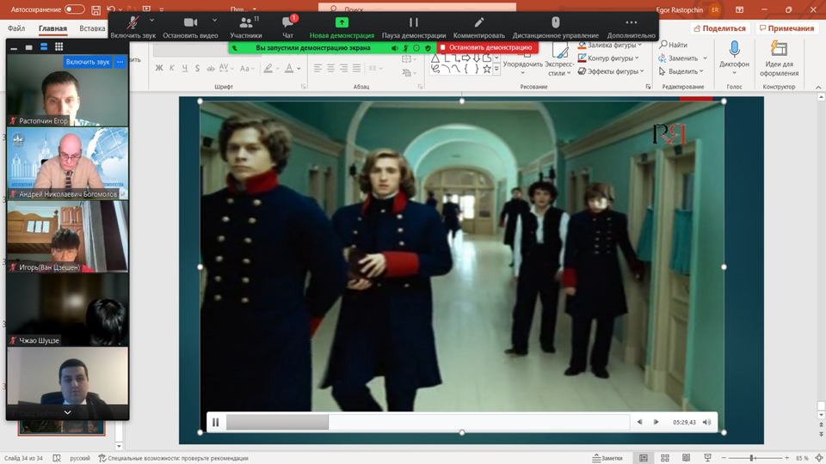826x464 pixels.
Task: Open the Aa change case dropdown
Action: tap(247, 69)
